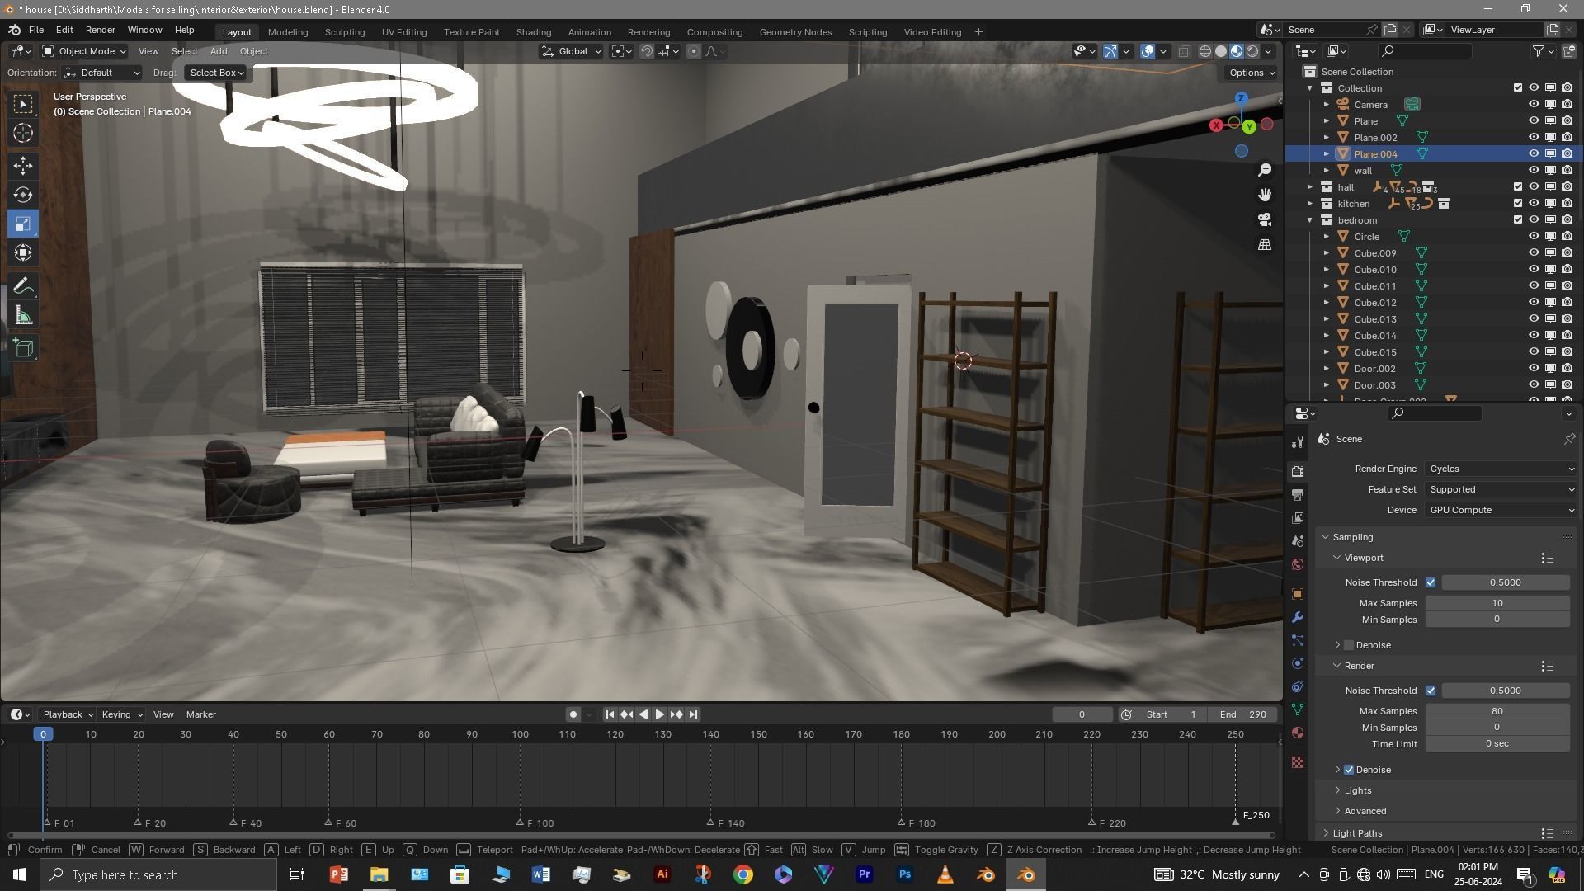This screenshot has height=891, width=1584.
Task: Open Material properties tab icon
Action: coord(1298,733)
